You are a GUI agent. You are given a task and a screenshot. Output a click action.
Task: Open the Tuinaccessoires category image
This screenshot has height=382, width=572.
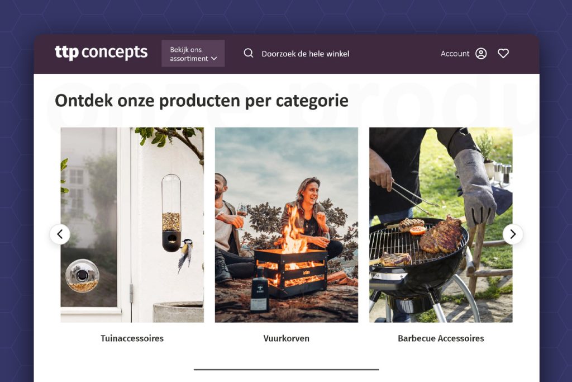click(132, 225)
